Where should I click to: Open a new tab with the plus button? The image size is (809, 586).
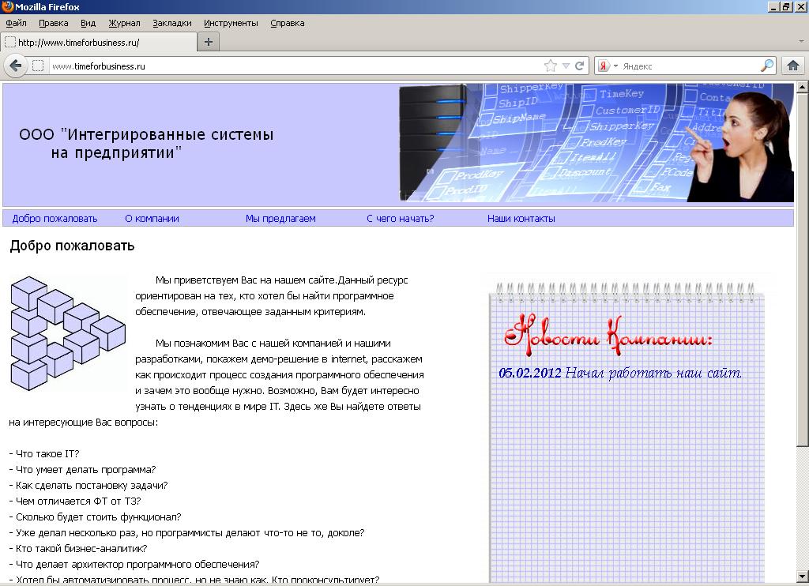208,42
